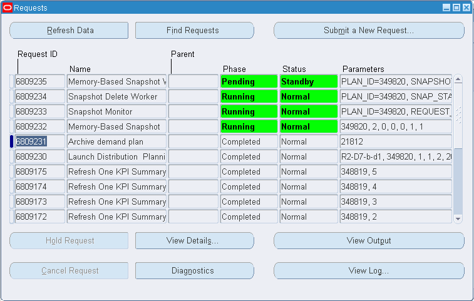The width and height of the screenshot is (474, 301).
Task: Select Request ID field 6809175
Action: 40,171
